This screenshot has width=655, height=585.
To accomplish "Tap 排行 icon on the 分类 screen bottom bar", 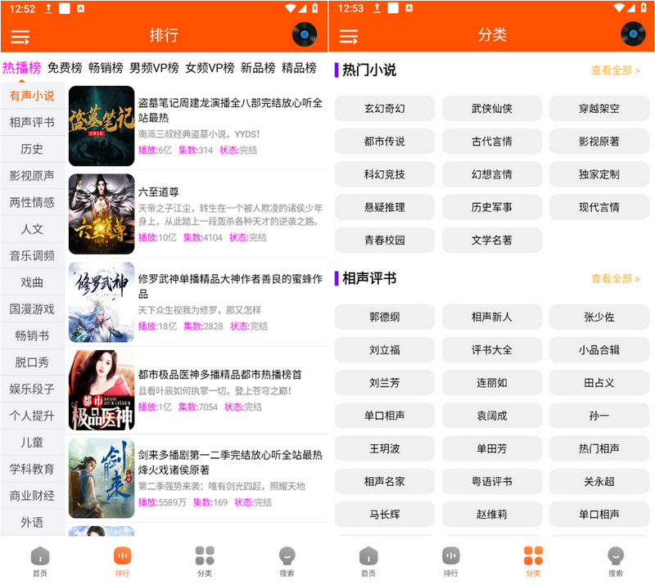I will tap(451, 561).
